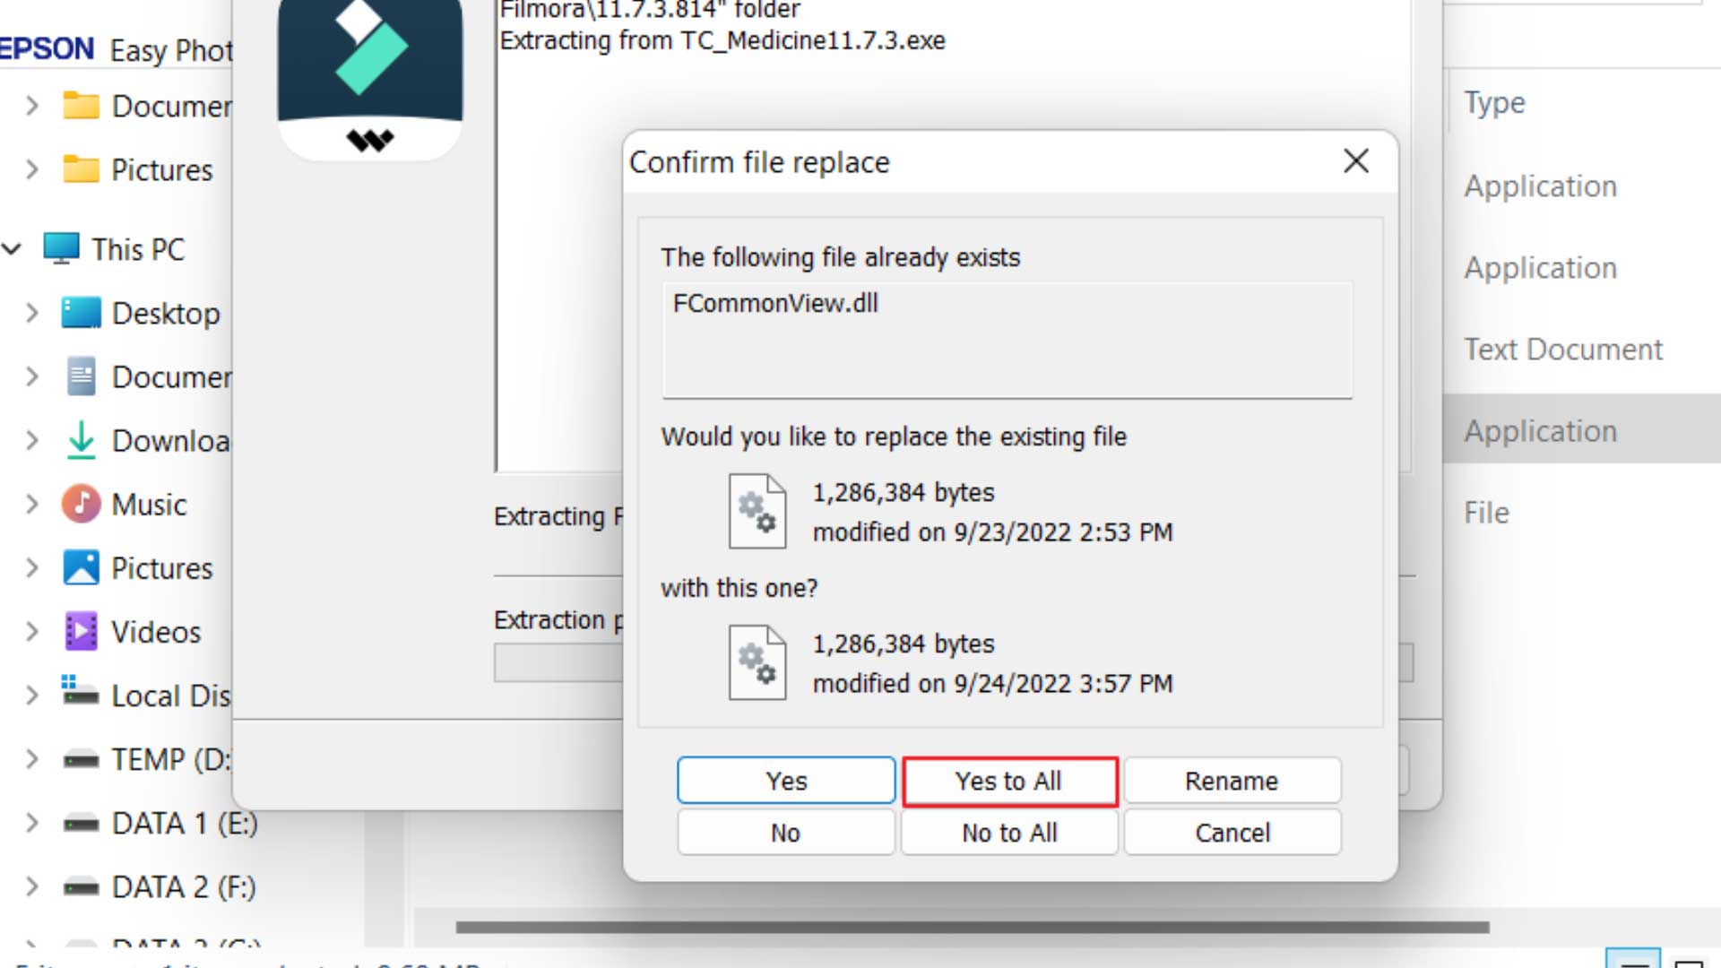
Task: Click Rename to rename the file
Action: pos(1232,782)
